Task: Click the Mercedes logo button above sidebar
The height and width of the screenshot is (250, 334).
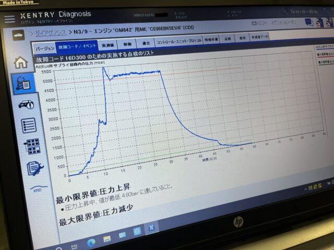Action: 18,35
